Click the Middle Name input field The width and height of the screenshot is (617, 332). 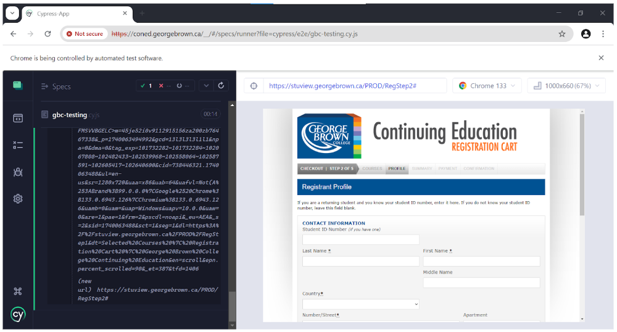click(481, 283)
